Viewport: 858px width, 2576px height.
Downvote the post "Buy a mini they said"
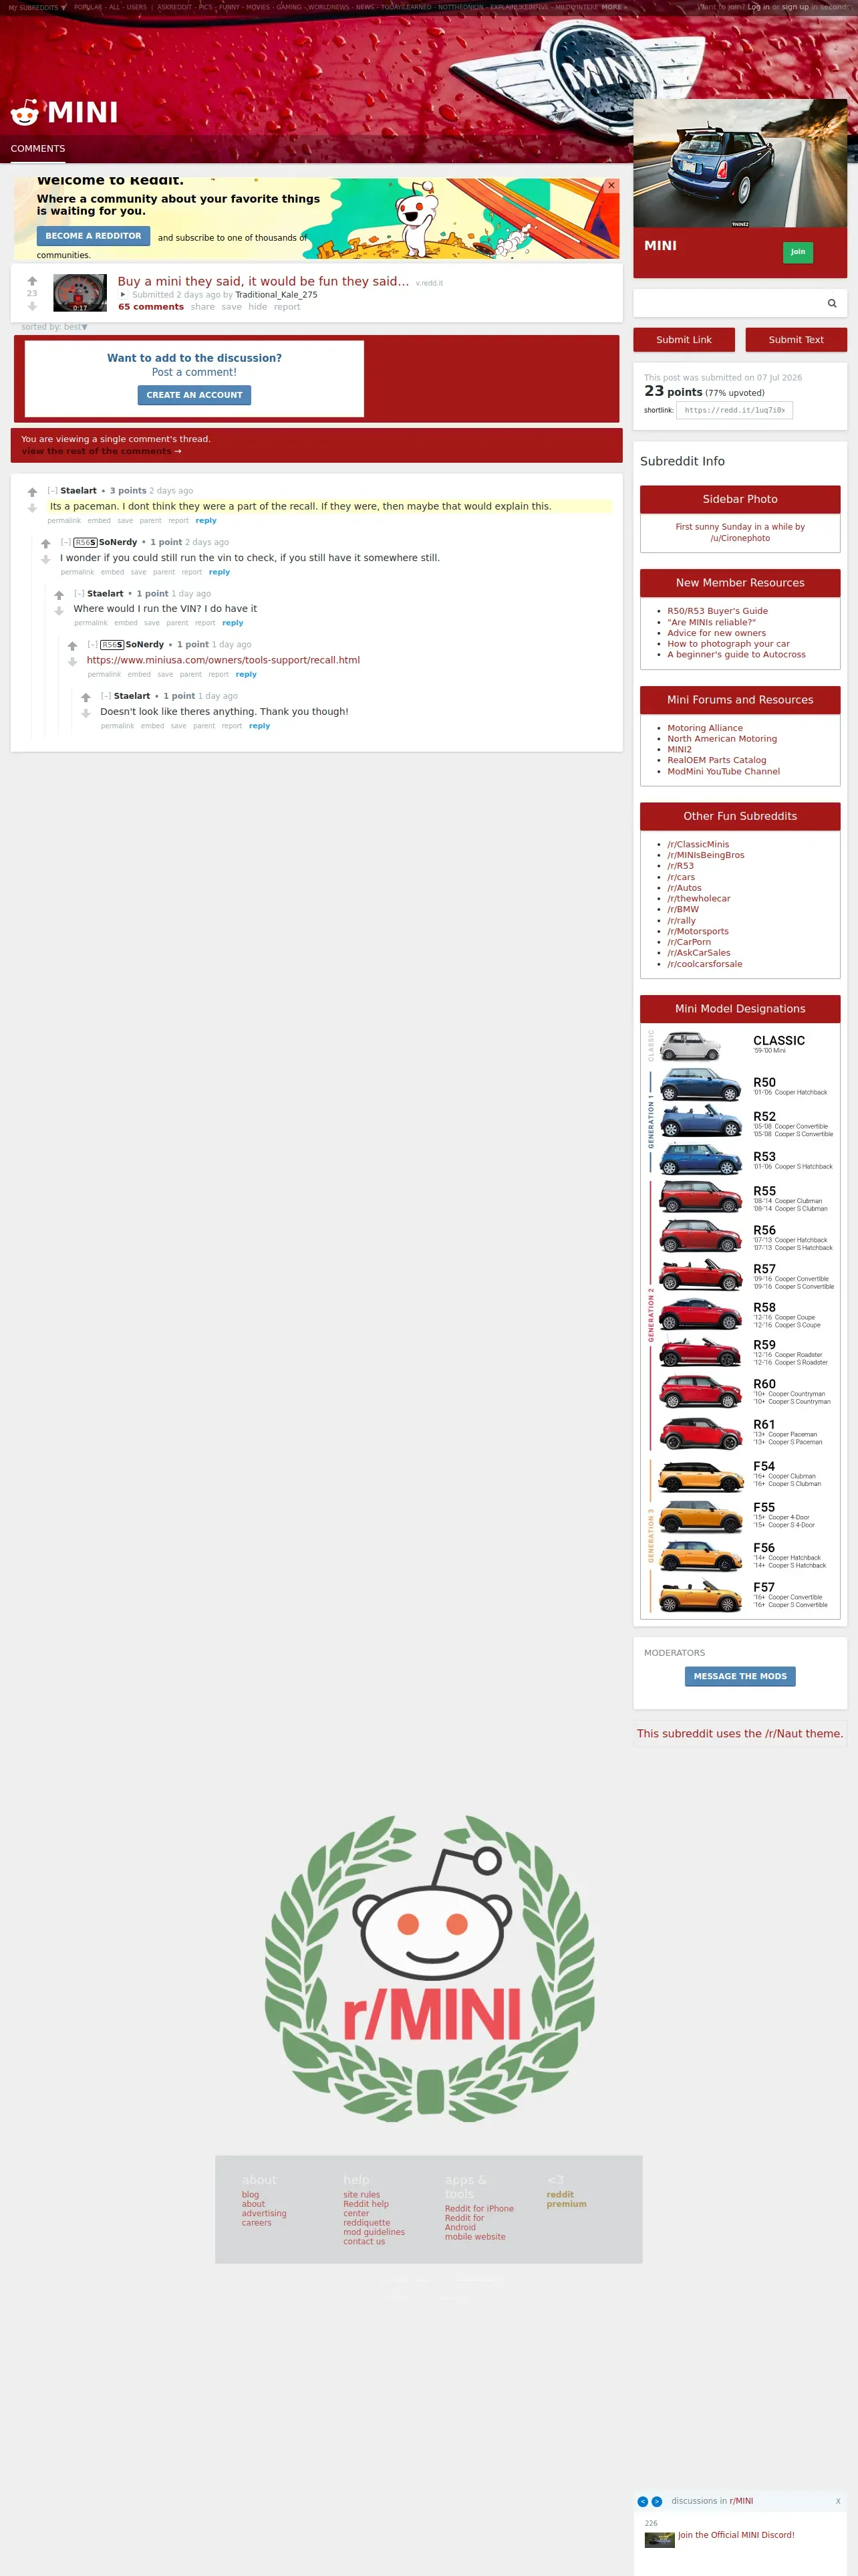[x=32, y=306]
